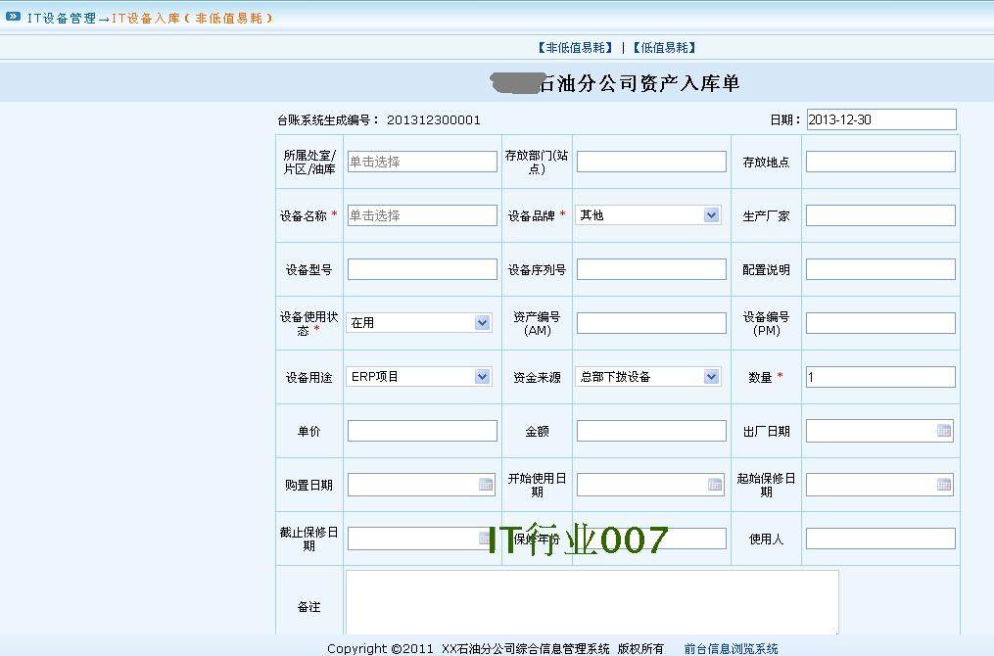Open the 前台信息浏览系统 link
This screenshot has width=994, height=656.
731,648
